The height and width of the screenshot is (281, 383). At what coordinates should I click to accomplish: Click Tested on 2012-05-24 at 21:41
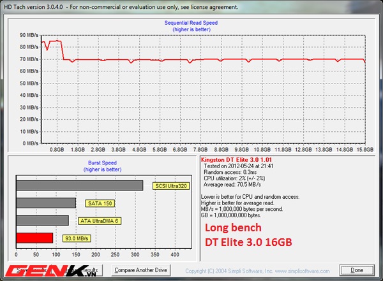click(x=238, y=166)
